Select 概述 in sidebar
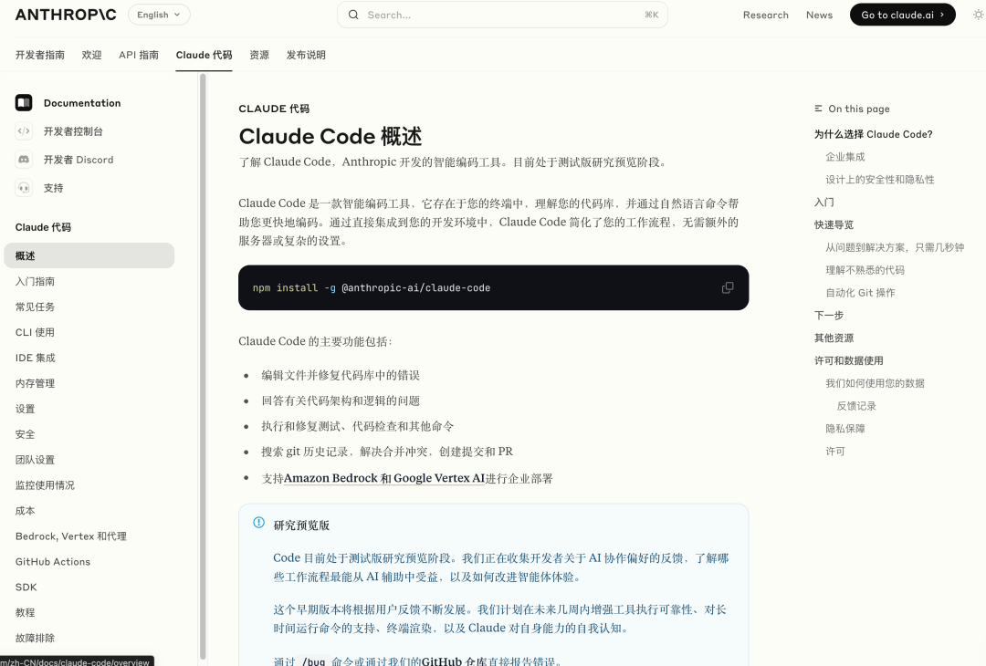986x666 pixels. (x=89, y=255)
